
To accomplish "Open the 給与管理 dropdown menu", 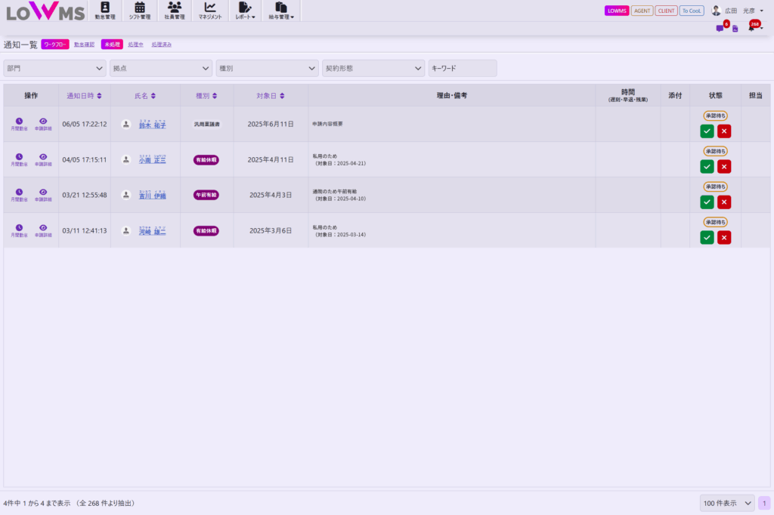I will pyautogui.click(x=281, y=11).
